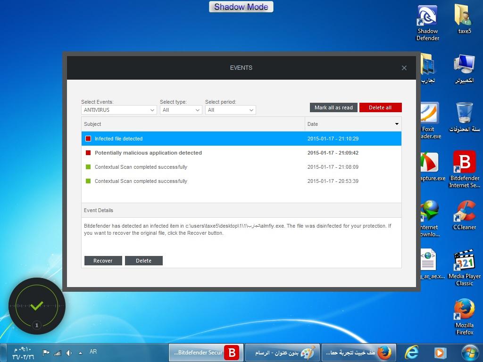Open the media player taskbar icon
This screenshot has height=362, width=483.
pos(440,353)
